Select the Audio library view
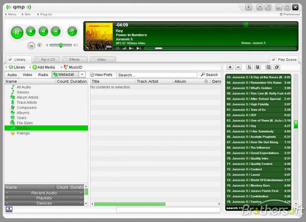Viewport: 306px width, 222px height. (12, 75)
